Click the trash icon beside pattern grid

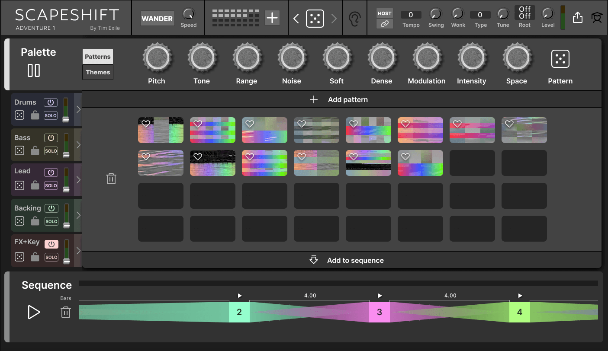[x=111, y=179]
